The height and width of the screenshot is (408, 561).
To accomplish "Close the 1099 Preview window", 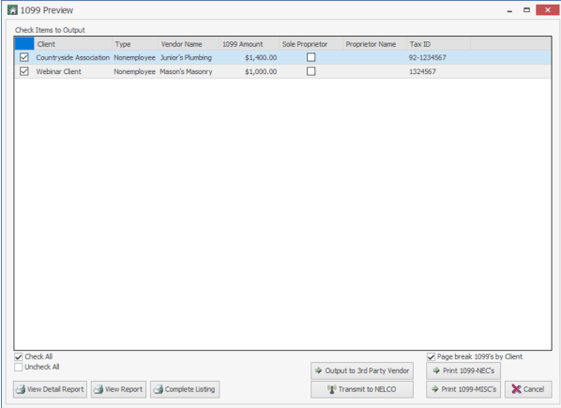I will coord(548,10).
